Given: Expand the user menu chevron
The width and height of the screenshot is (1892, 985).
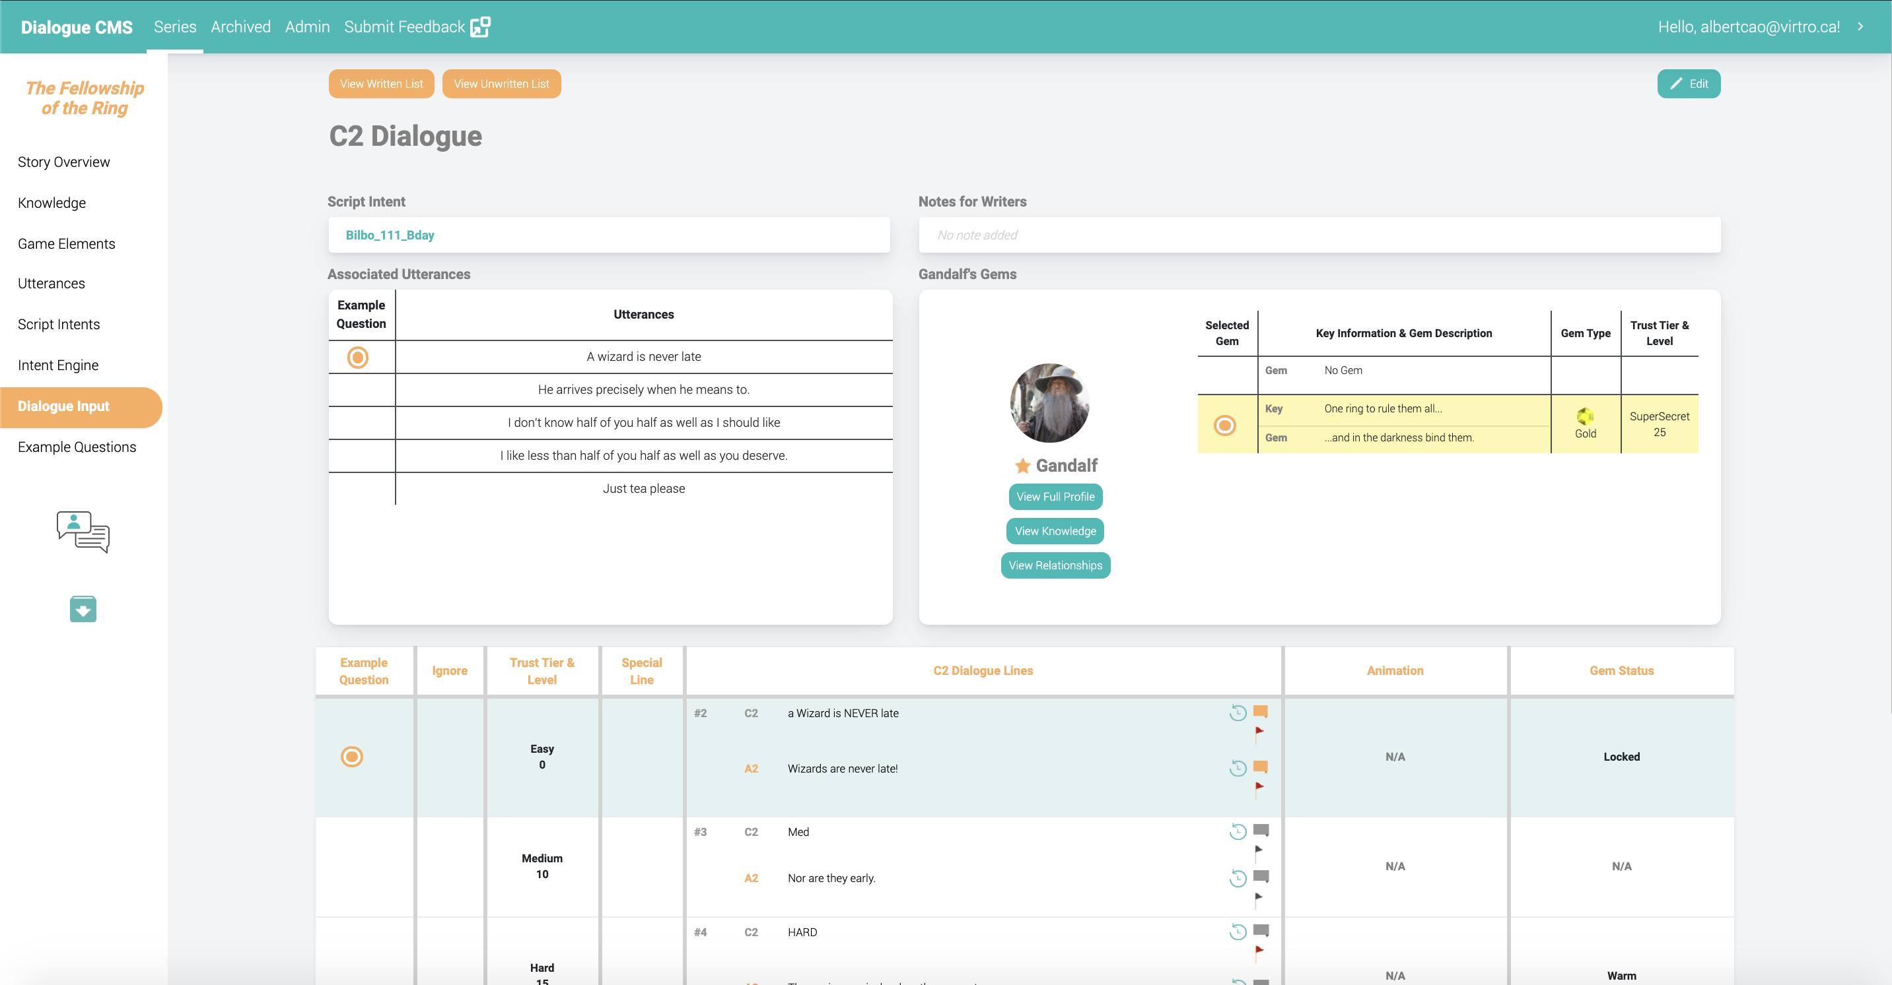Looking at the screenshot, I should (1860, 26).
